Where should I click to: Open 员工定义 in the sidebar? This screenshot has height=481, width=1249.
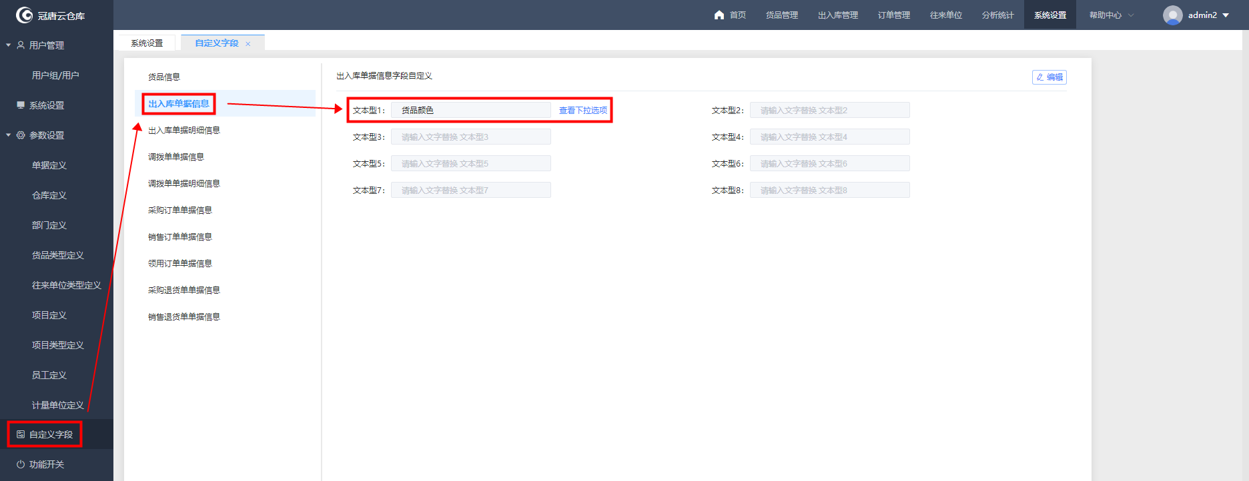point(49,375)
